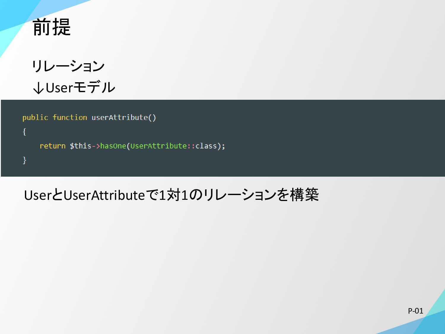
Task: Click the sentence 'UserとUserAttributeで1対1のリレーションを構築'
Action: pos(171,195)
